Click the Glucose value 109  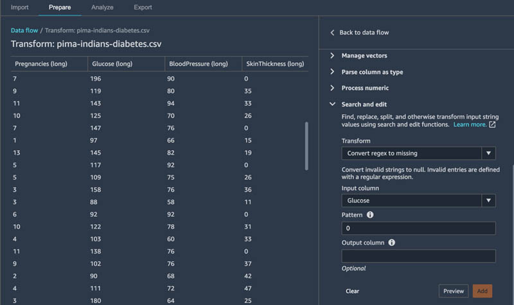coord(96,178)
